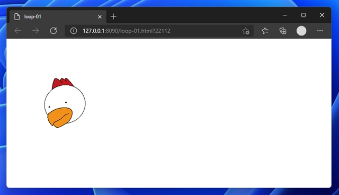Close the browser window
Image resolution: width=339 pixels, height=195 pixels.
[322, 15]
